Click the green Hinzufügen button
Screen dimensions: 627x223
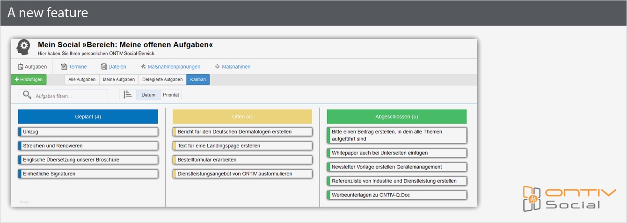pos(29,80)
